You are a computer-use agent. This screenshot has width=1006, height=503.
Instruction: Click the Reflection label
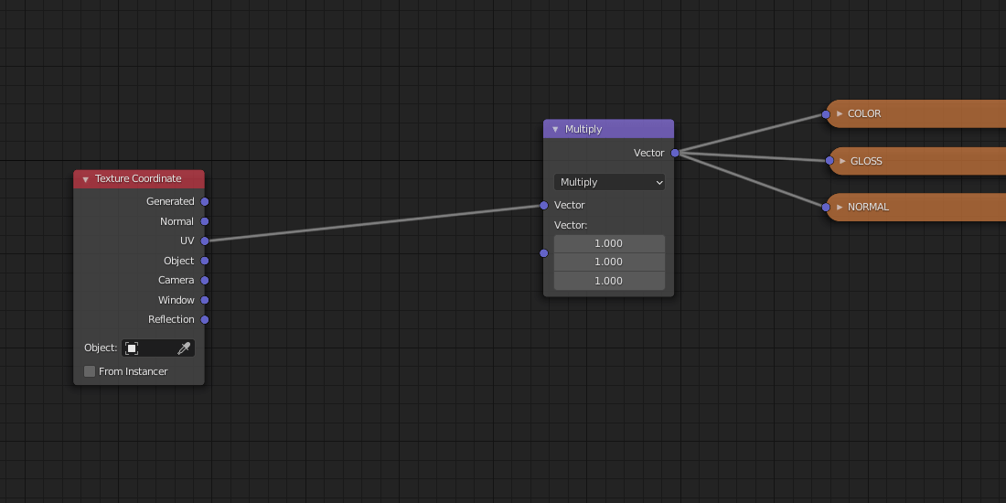171,319
